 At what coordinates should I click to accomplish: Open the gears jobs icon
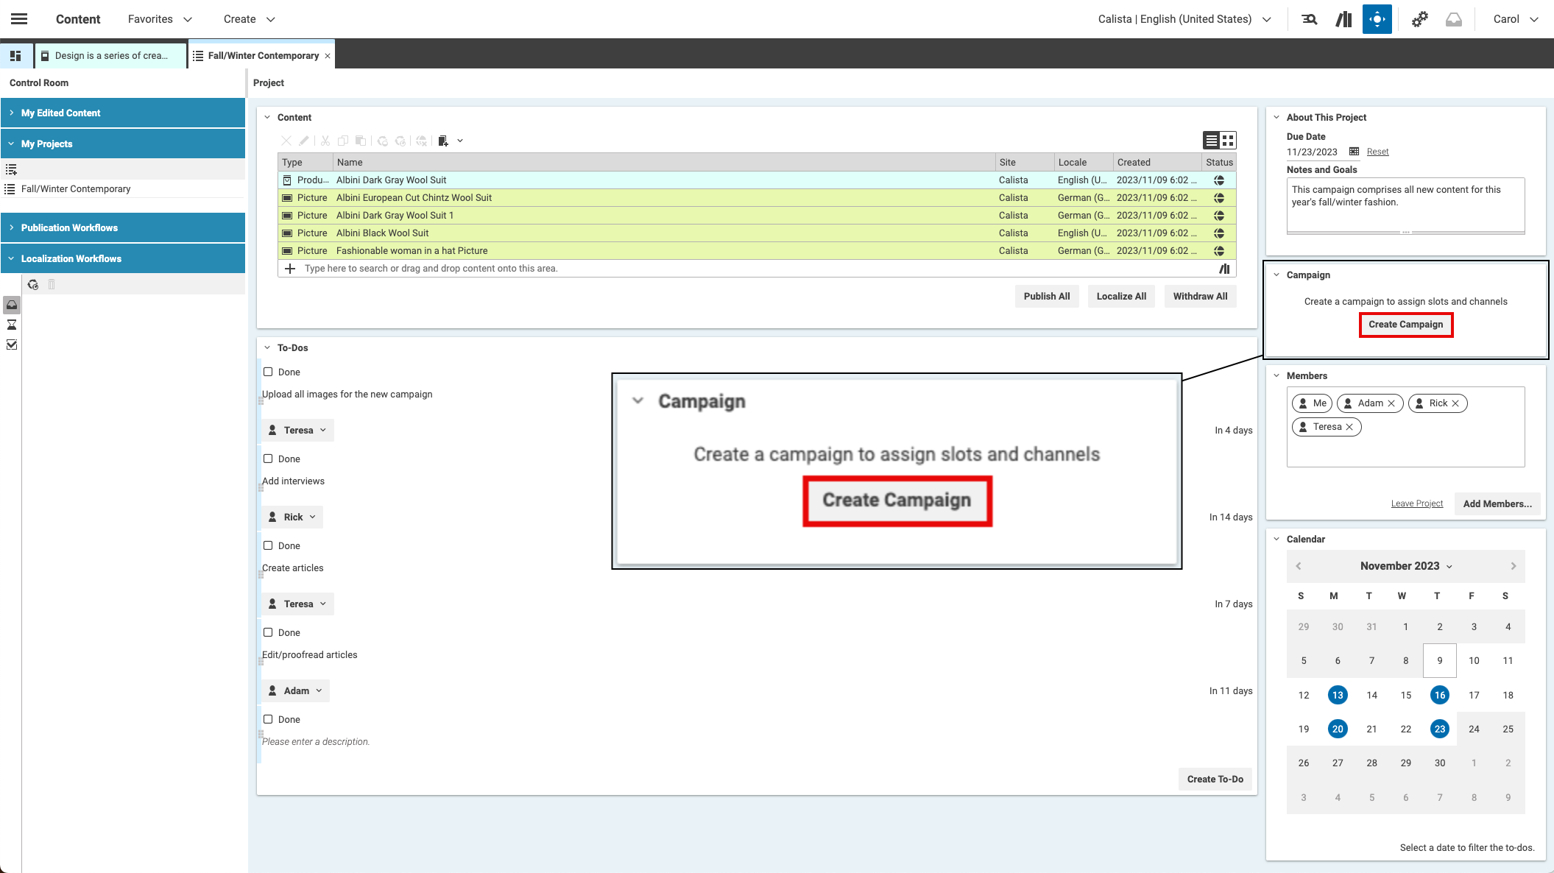click(x=1419, y=19)
